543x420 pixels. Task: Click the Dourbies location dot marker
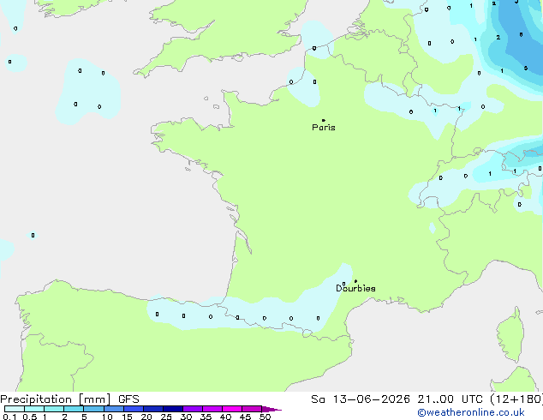(x=355, y=281)
